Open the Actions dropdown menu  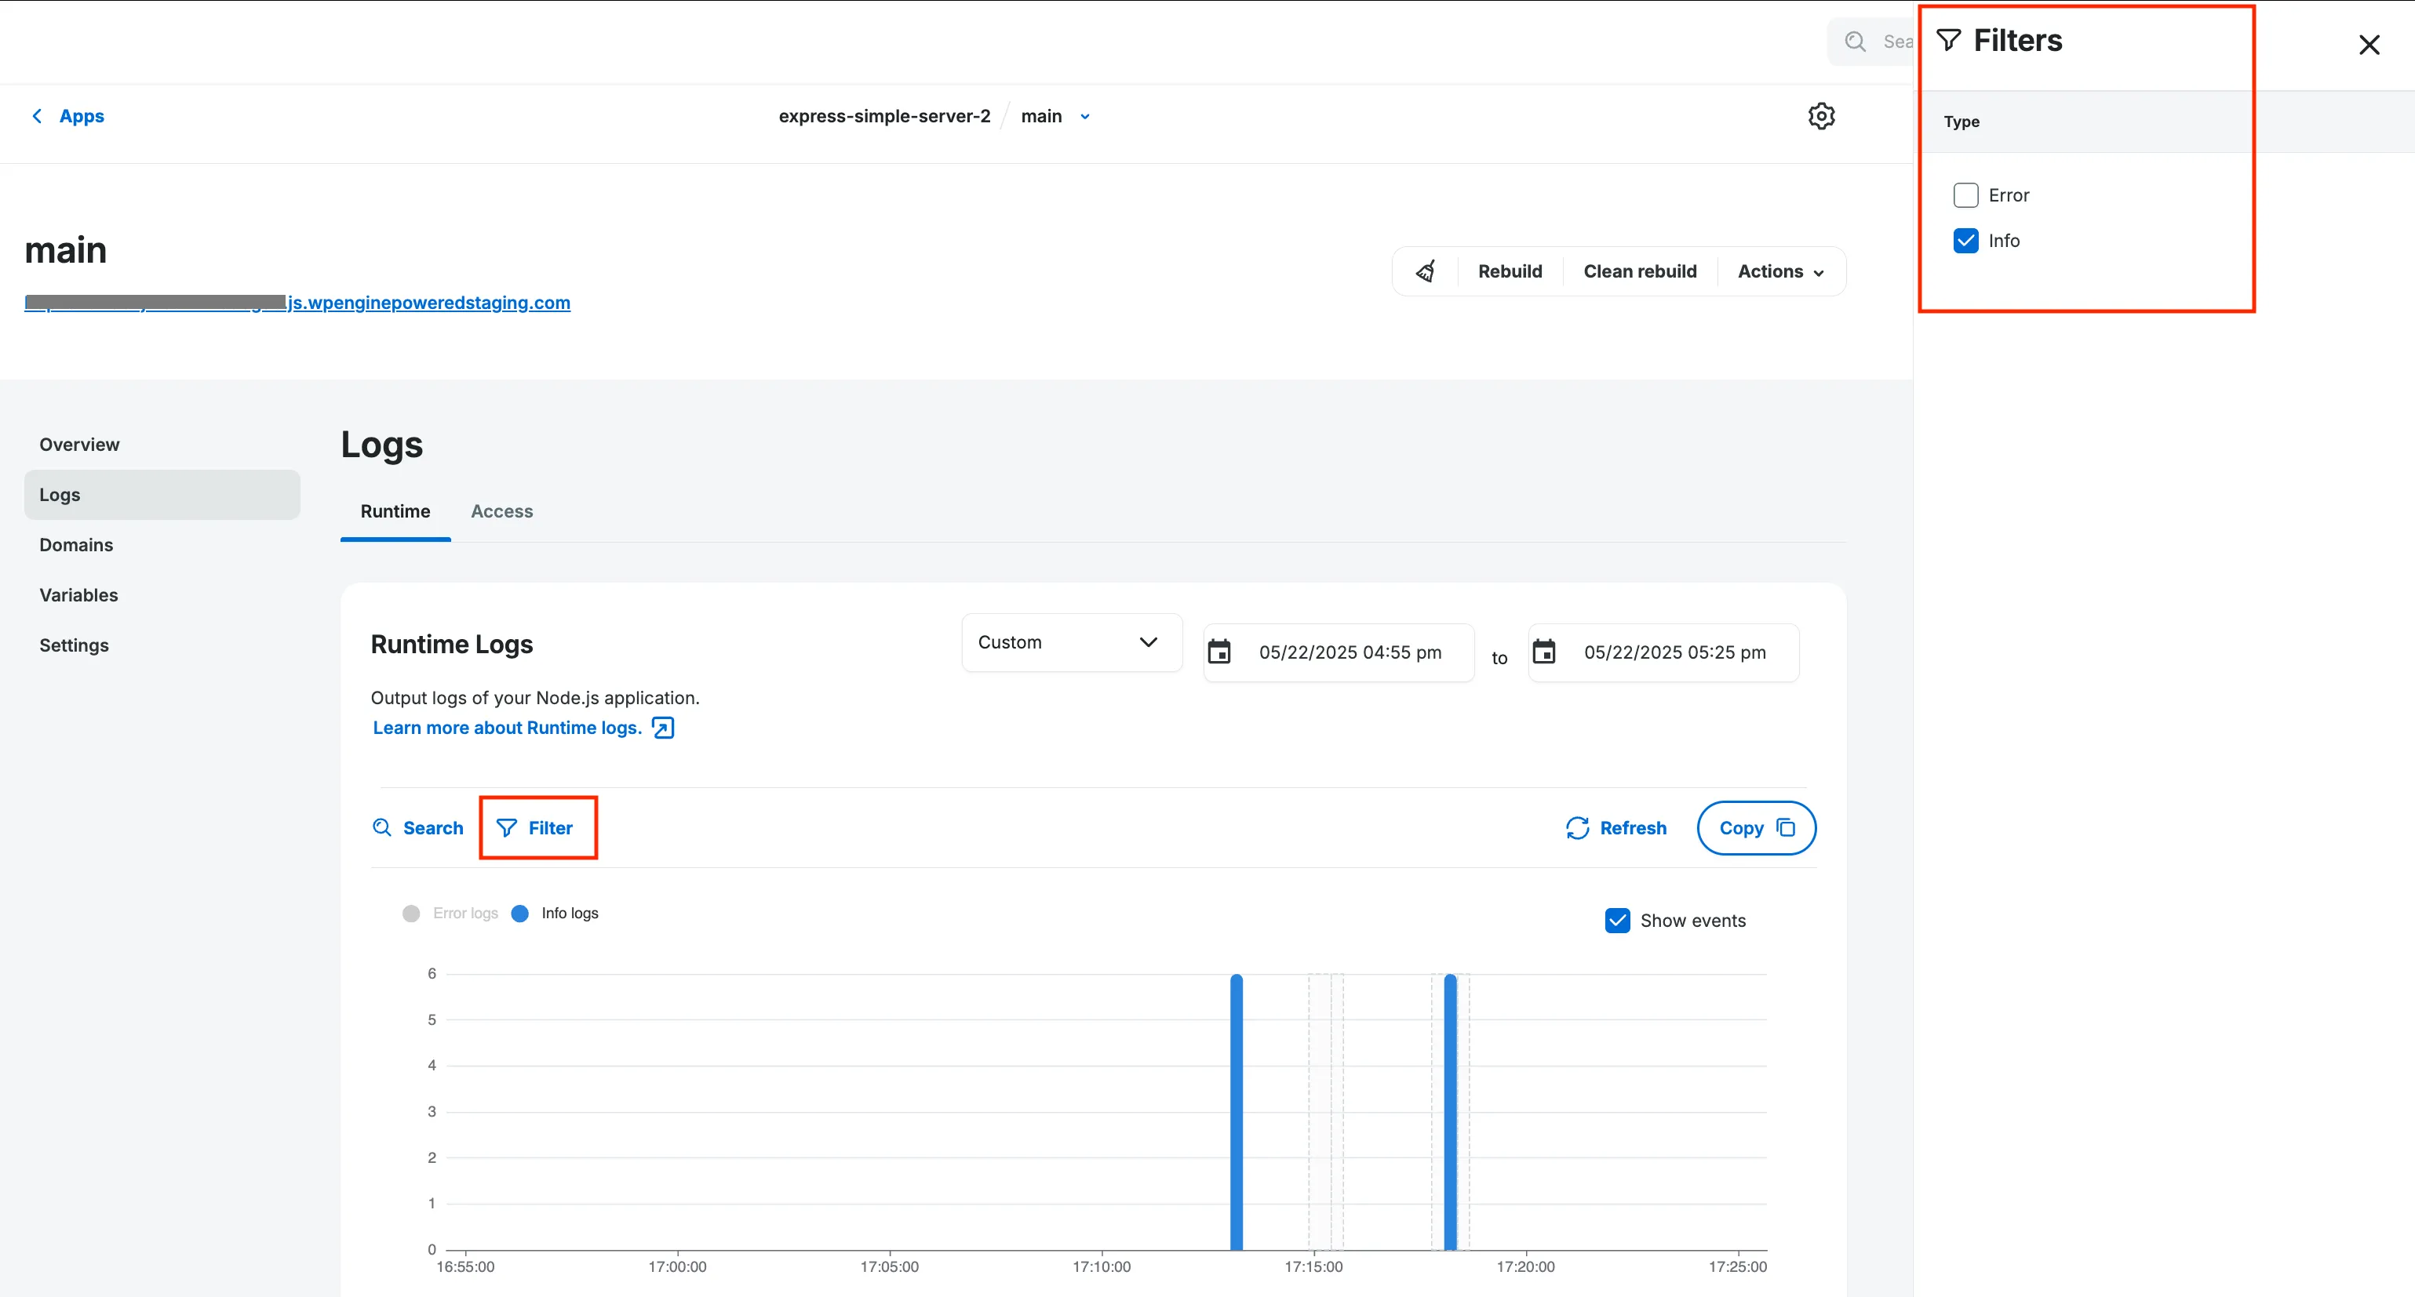pos(1779,271)
